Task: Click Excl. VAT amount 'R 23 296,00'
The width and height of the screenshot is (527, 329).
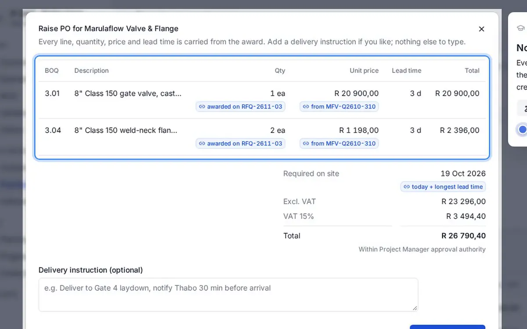Action: (x=464, y=202)
